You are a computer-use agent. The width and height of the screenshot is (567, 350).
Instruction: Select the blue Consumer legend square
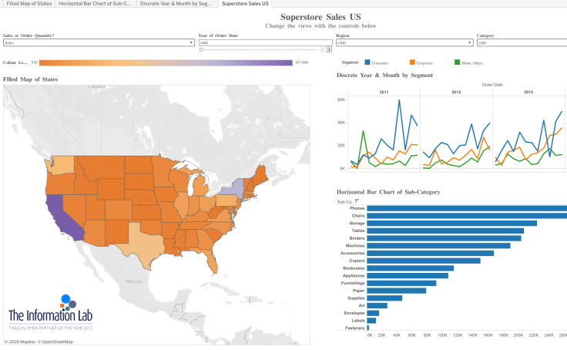[367, 61]
